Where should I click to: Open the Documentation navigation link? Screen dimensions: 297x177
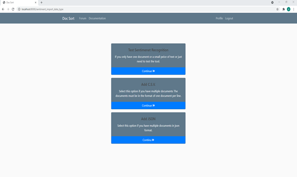point(97,18)
